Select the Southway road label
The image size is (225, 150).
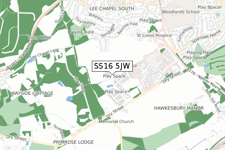coord(59,132)
